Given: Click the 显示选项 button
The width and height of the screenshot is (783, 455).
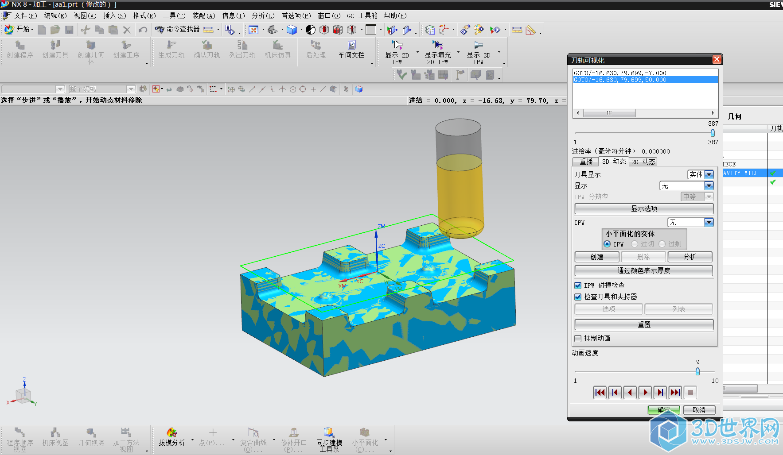Looking at the screenshot, I should (643, 209).
